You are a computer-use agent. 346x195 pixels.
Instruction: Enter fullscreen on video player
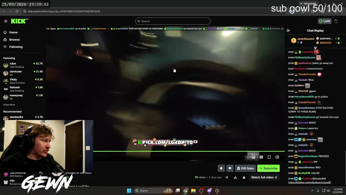coord(269,157)
